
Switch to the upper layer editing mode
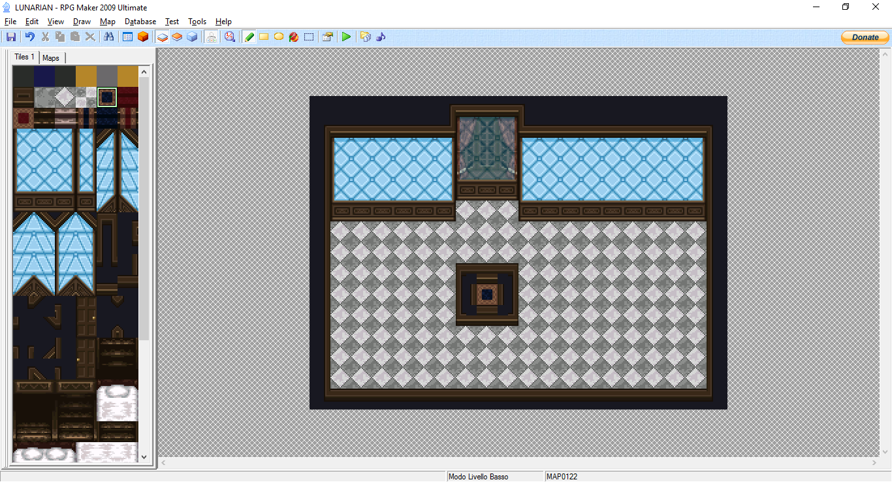click(x=177, y=37)
